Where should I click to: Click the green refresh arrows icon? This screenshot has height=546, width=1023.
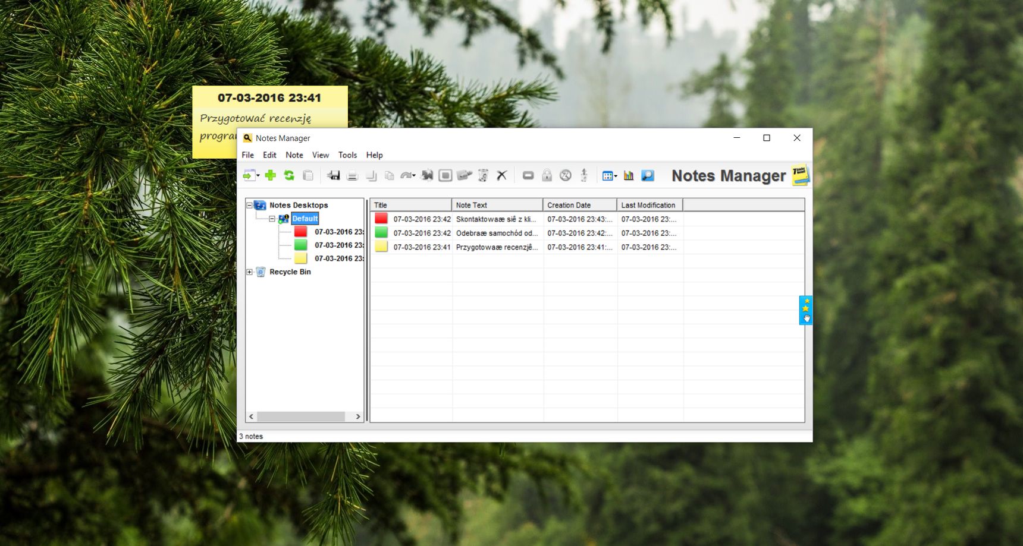click(289, 175)
